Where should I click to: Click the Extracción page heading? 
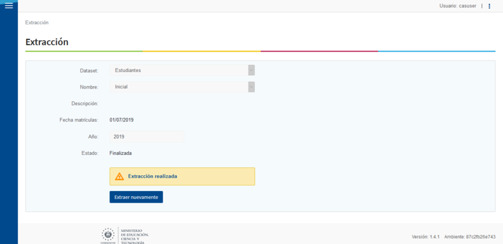pyautogui.click(x=47, y=42)
